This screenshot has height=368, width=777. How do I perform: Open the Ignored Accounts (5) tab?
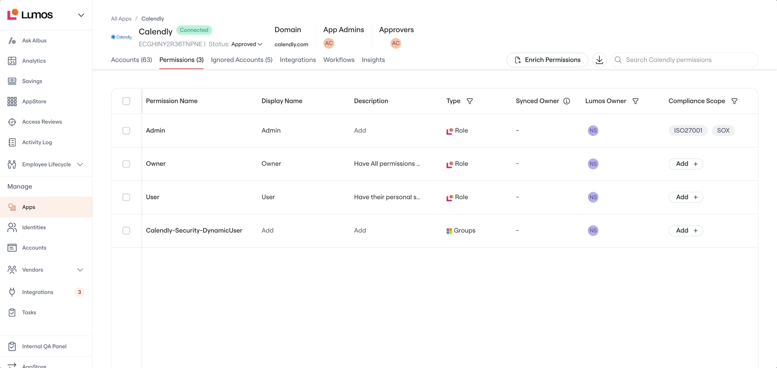[242, 60]
